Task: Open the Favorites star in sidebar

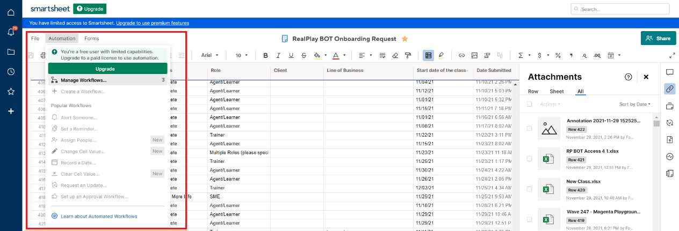Action: [11, 91]
